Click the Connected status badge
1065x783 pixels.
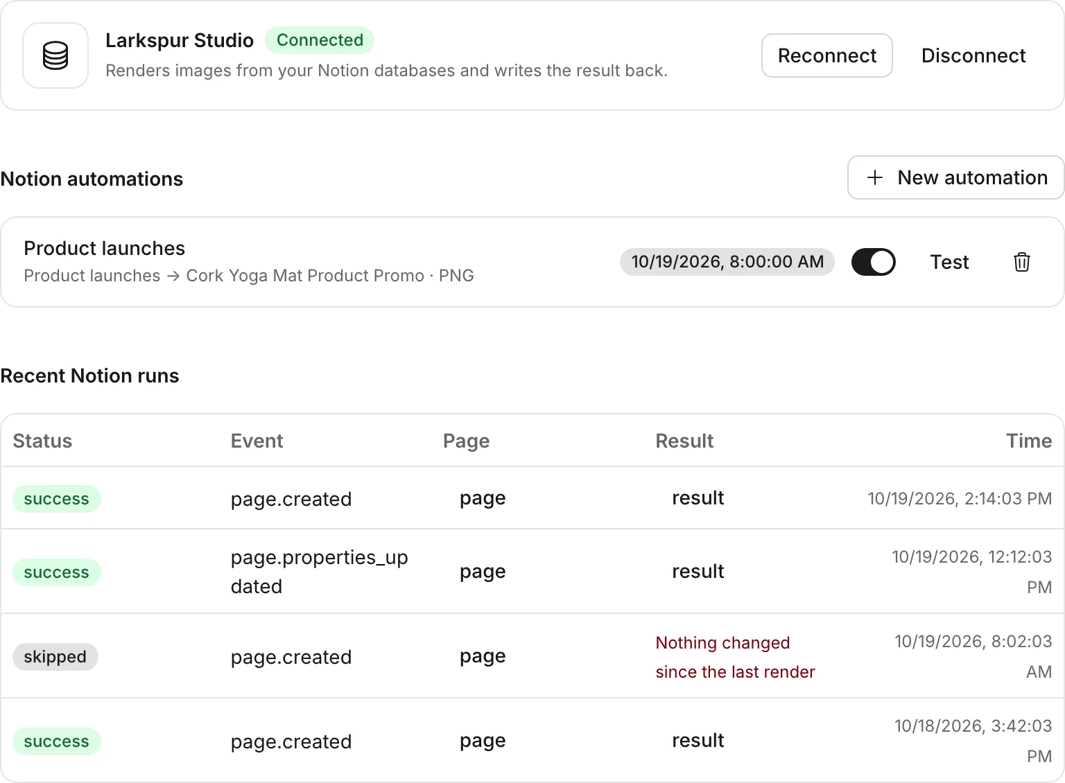pyautogui.click(x=320, y=40)
